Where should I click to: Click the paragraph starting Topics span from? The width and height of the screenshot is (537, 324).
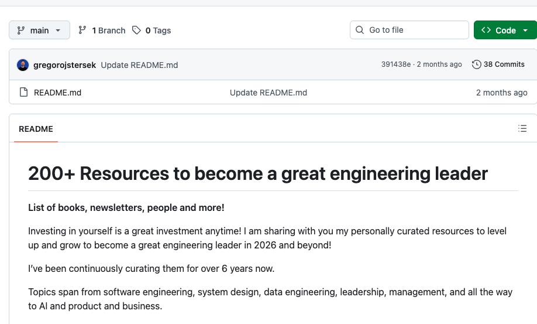click(270, 299)
